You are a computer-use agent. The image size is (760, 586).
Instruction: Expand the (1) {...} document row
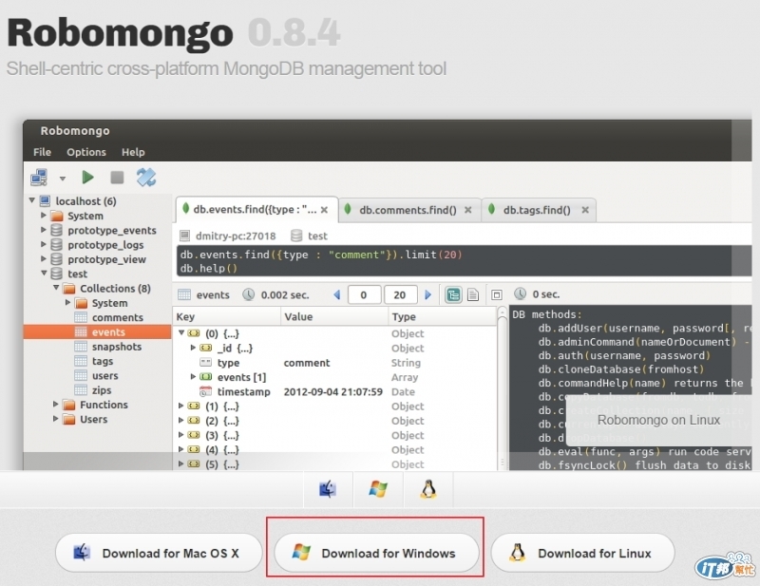tap(180, 406)
